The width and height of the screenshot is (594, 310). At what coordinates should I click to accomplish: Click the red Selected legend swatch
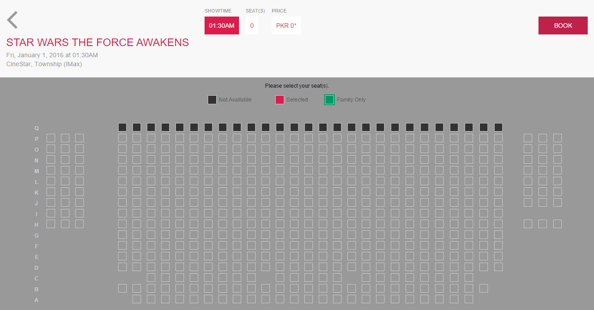point(280,100)
